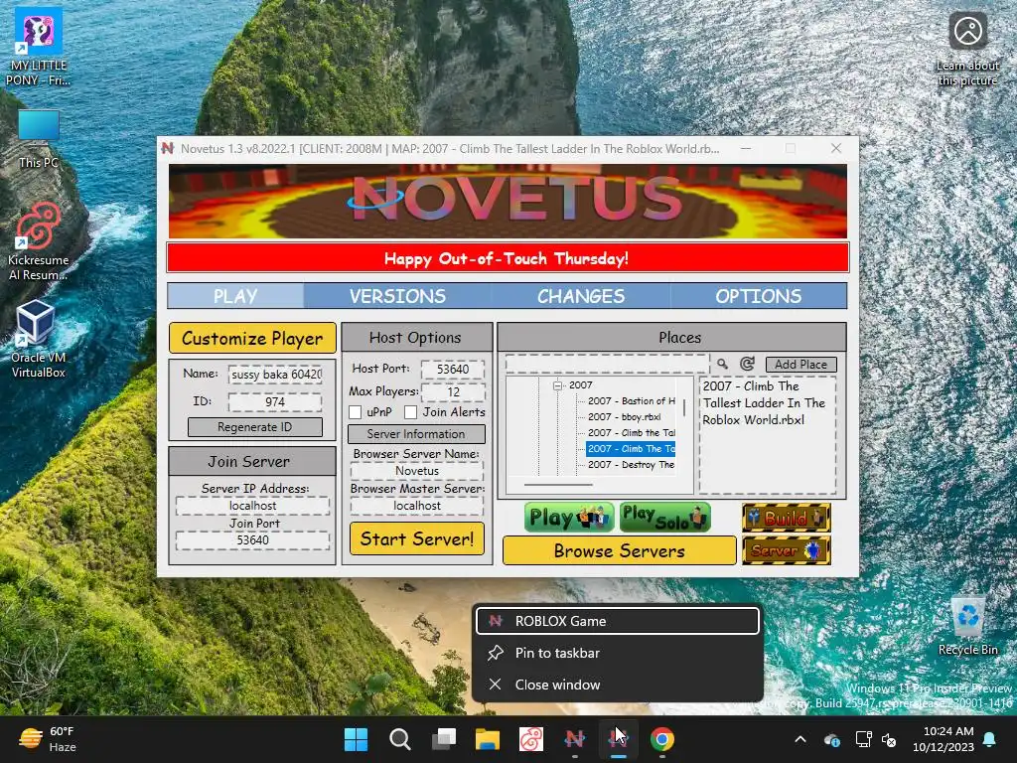The height and width of the screenshot is (763, 1017).
Task: Click the Host Port field
Action: (453, 370)
